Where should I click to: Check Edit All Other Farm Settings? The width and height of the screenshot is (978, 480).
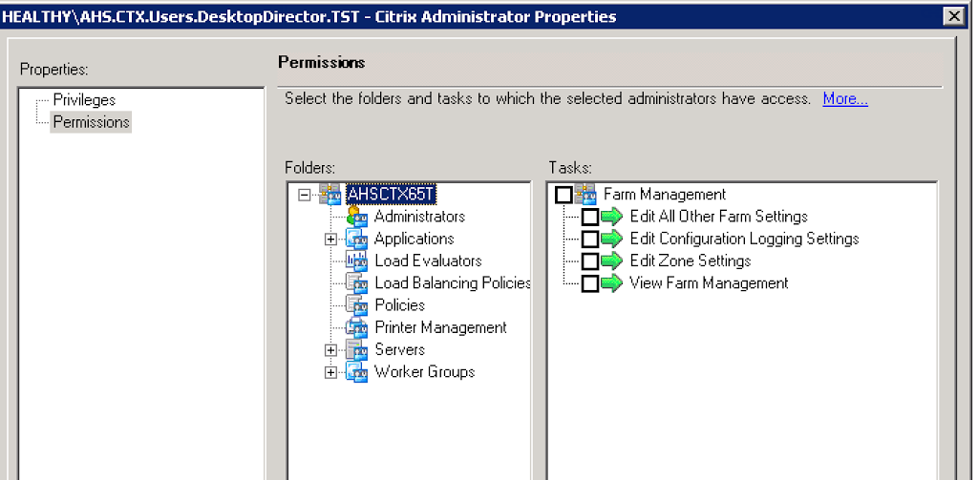[590, 217]
